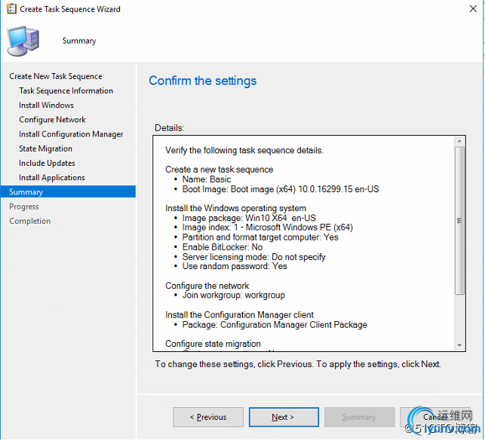485x441 pixels.
Task: Click the 'Details:' label
Action: click(x=169, y=128)
